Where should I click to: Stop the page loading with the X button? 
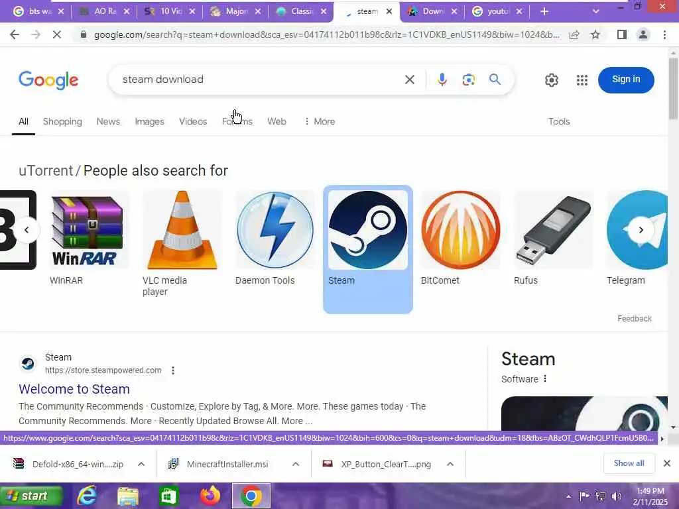click(57, 34)
